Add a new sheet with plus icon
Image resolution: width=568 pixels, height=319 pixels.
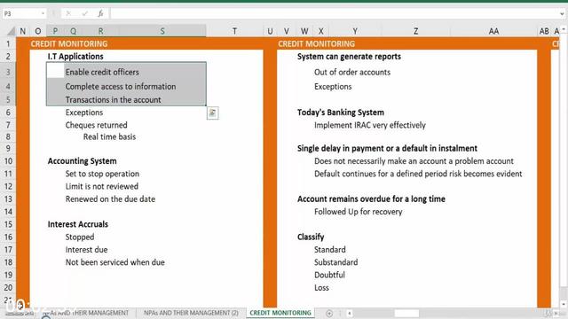click(329, 313)
